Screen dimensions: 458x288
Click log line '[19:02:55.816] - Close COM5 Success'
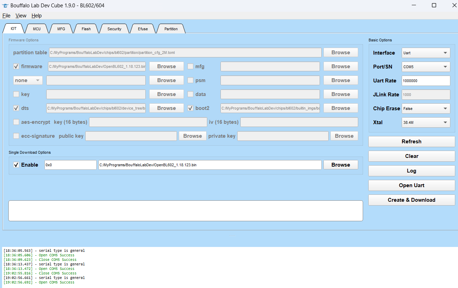(40, 273)
